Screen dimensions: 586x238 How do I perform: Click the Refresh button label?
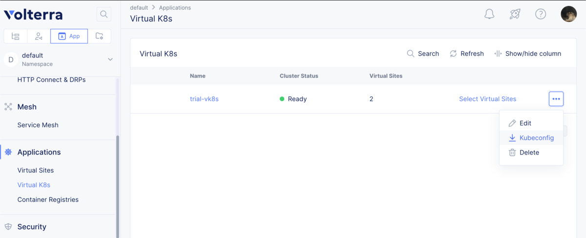click(472, 54)
